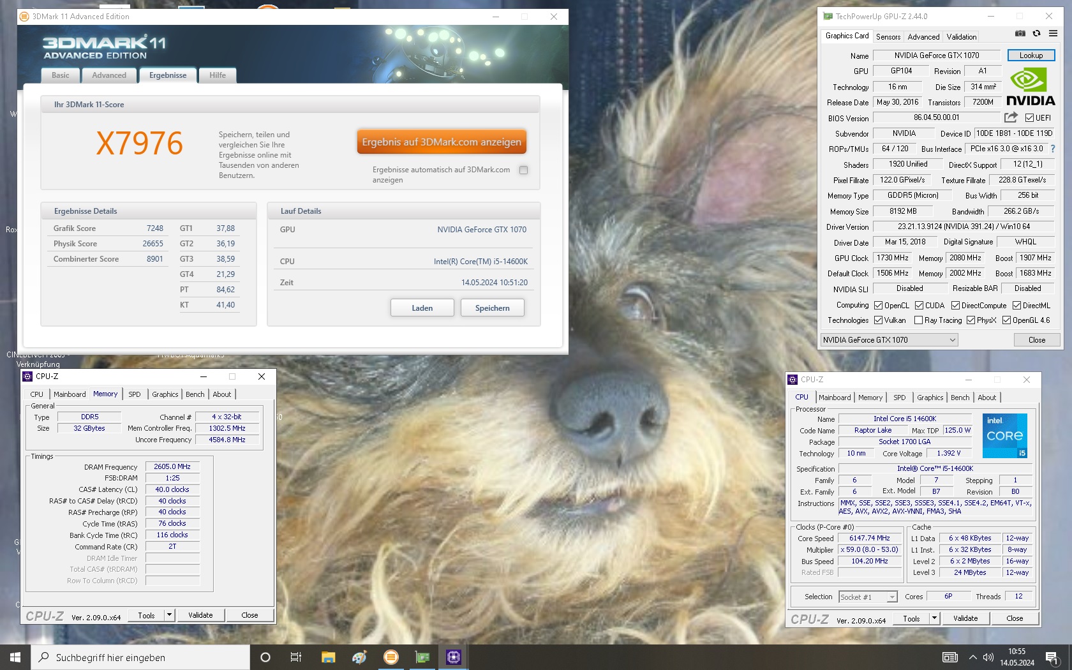Click the Lookup button in GPU-Z
Viewport: 1072px width, 670px height.
coord(1031,56)
